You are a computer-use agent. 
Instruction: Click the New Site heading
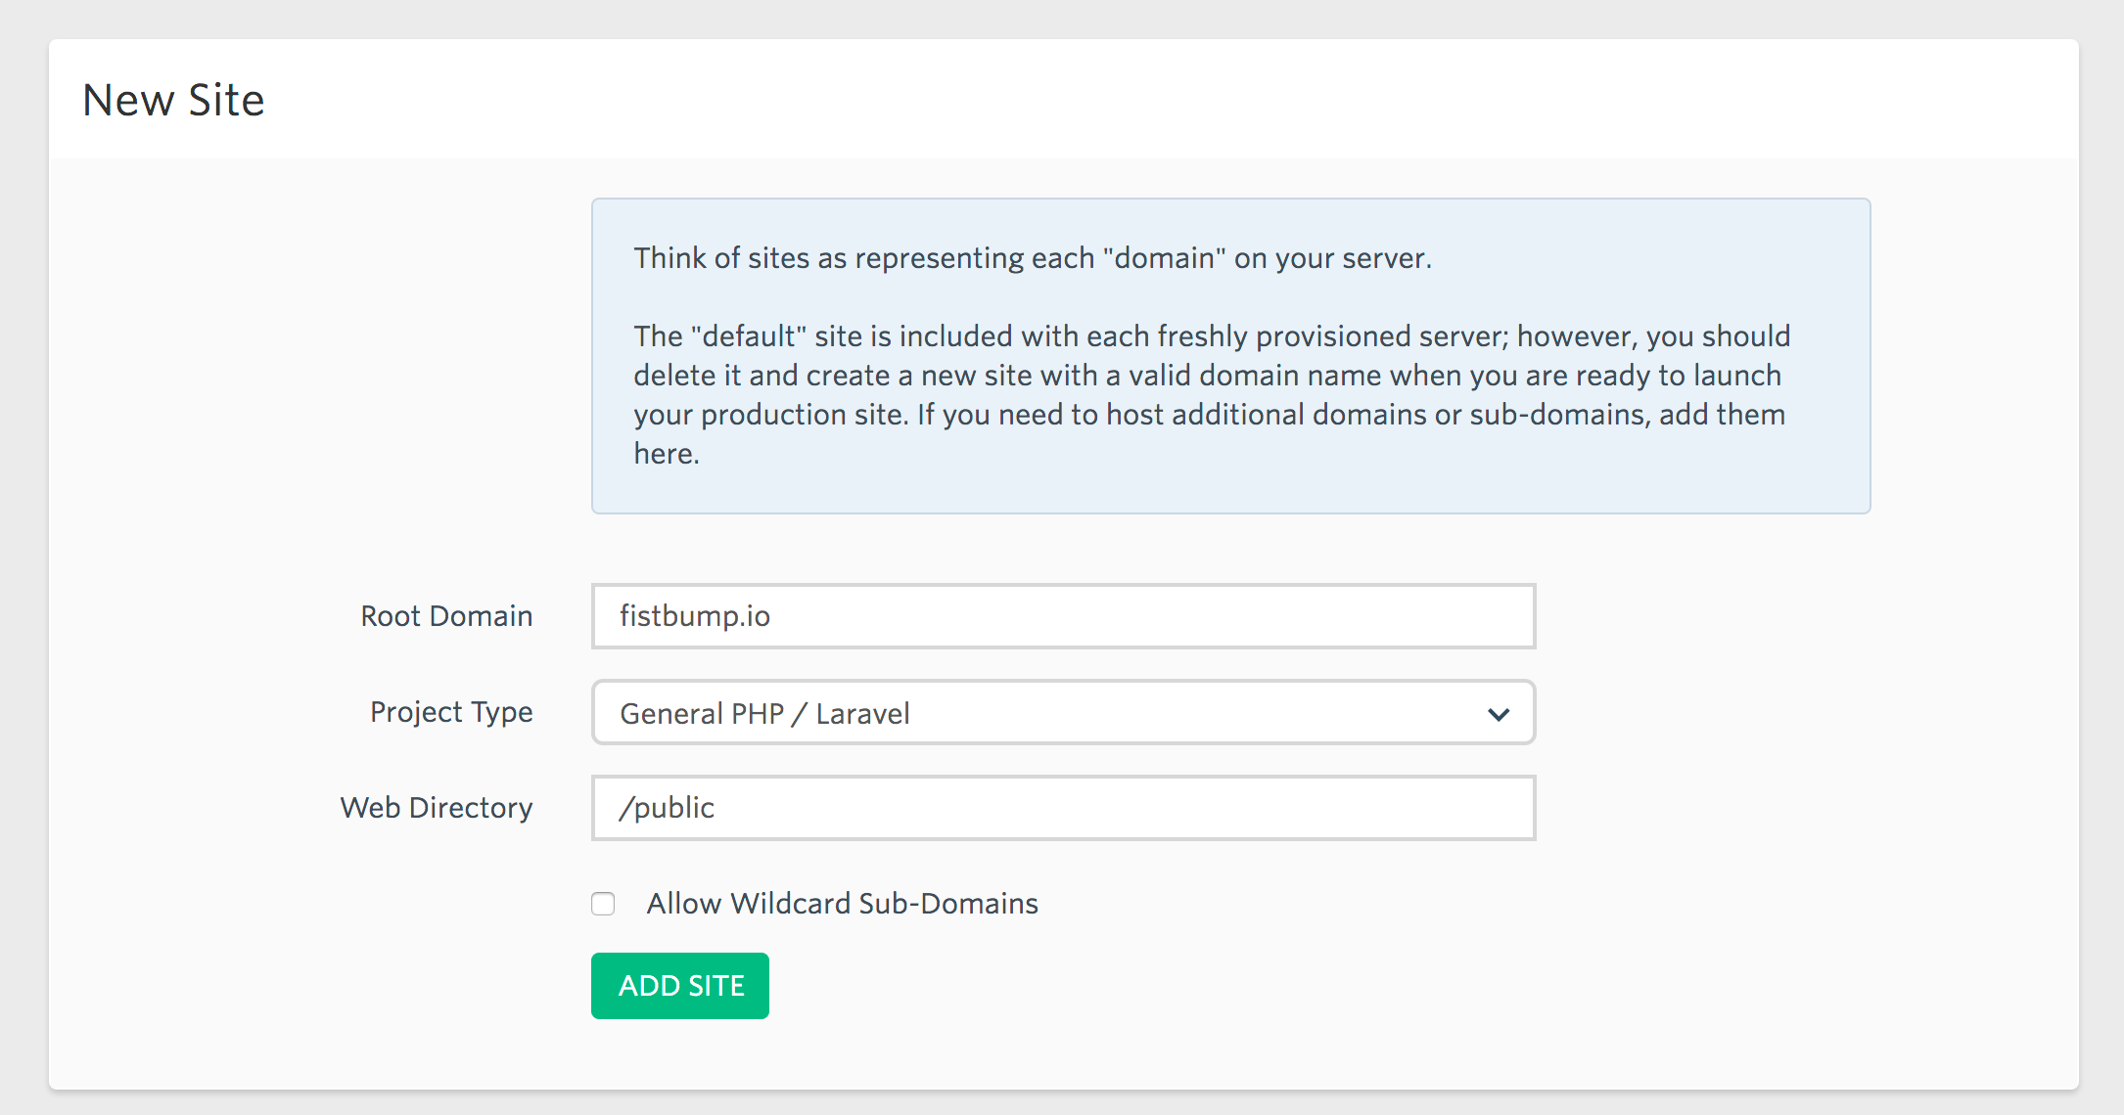pos(173,100)
